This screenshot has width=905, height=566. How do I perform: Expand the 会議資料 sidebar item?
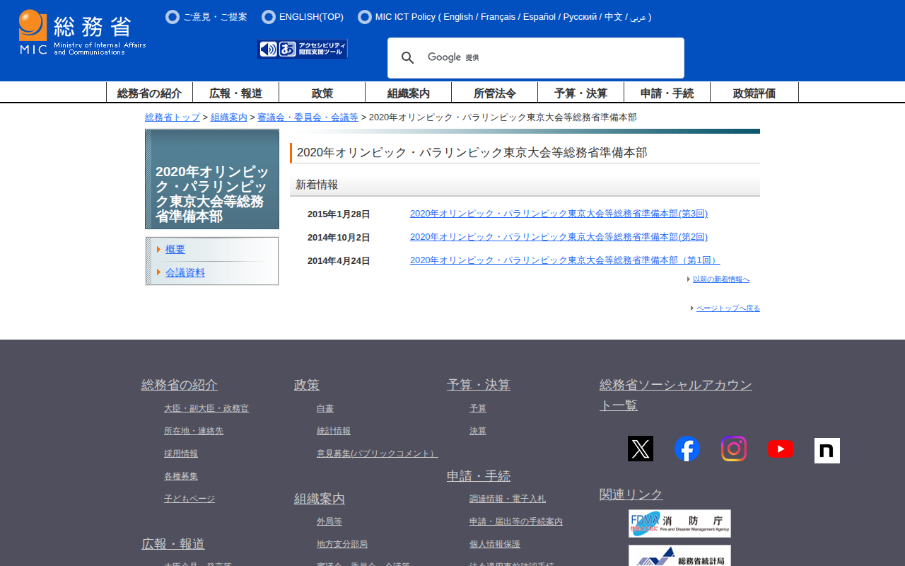[185, 272]
